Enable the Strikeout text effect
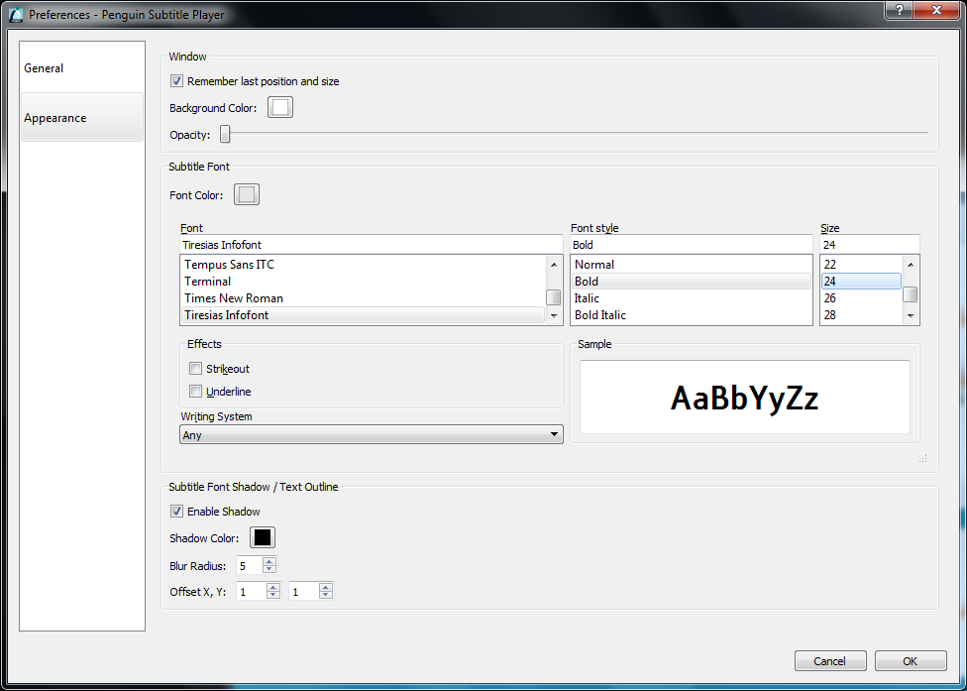The width and height of the screenshot is (967, 691). point(196,368)
